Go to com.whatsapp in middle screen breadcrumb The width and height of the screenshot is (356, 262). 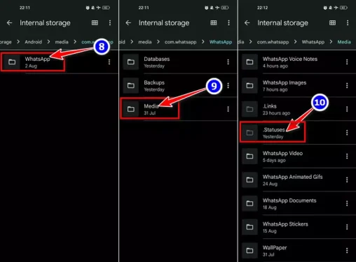coord(181,42)
